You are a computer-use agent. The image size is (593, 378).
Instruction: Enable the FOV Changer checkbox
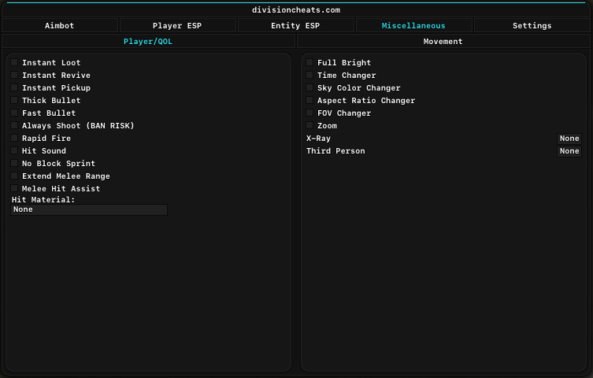click(310, 113)
